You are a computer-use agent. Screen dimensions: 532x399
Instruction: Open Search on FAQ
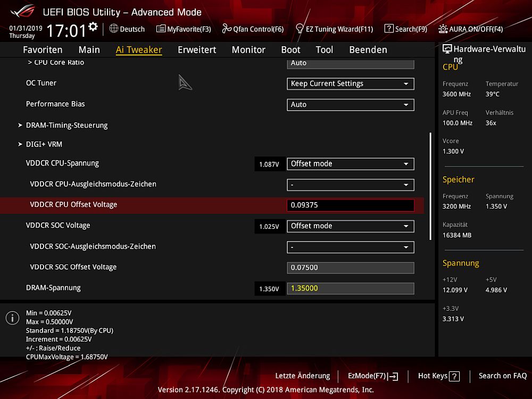(503, 376)
